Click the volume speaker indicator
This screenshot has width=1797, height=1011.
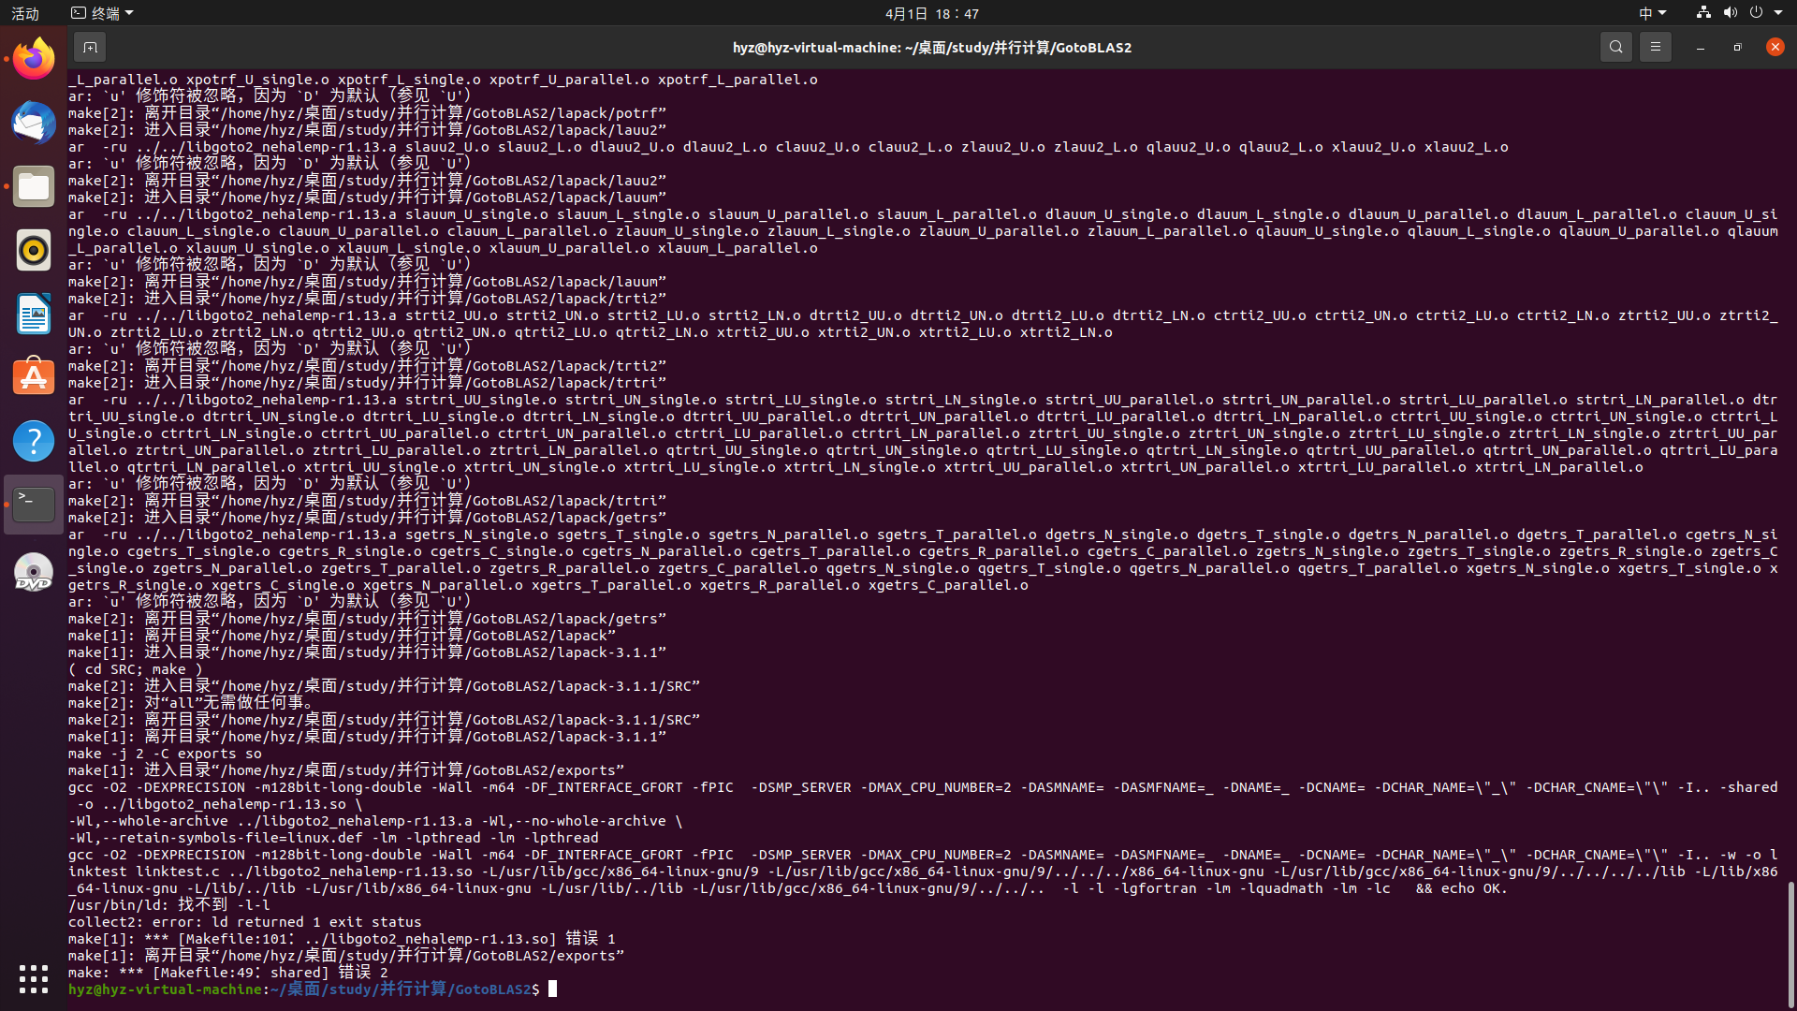[x=1730, y=13]
